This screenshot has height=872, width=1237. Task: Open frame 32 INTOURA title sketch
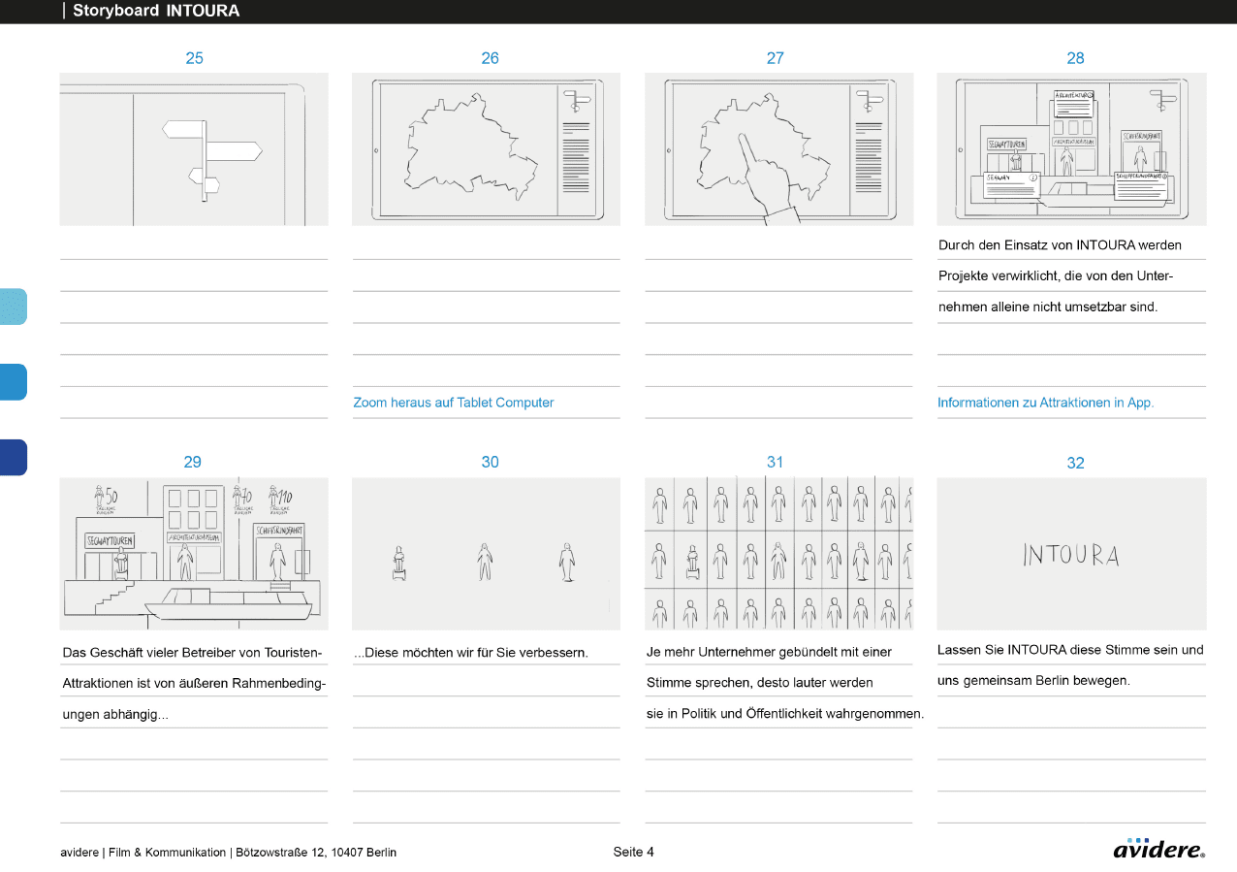tap(1071, 554)
